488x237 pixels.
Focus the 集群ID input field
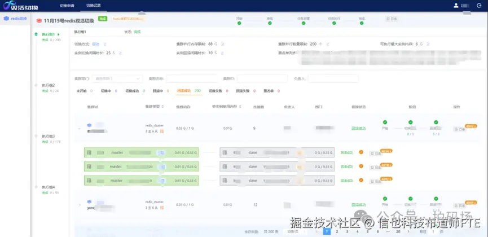[262, 79]
